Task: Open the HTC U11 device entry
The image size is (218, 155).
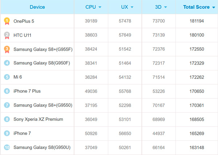Action: (x=24, y=35)
